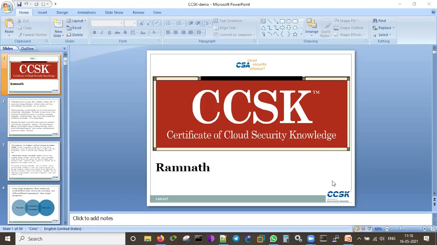Select slide 4 thumbnail with circles diagram
The height and width of the screenshot is (245, 437).
point(34,204)
